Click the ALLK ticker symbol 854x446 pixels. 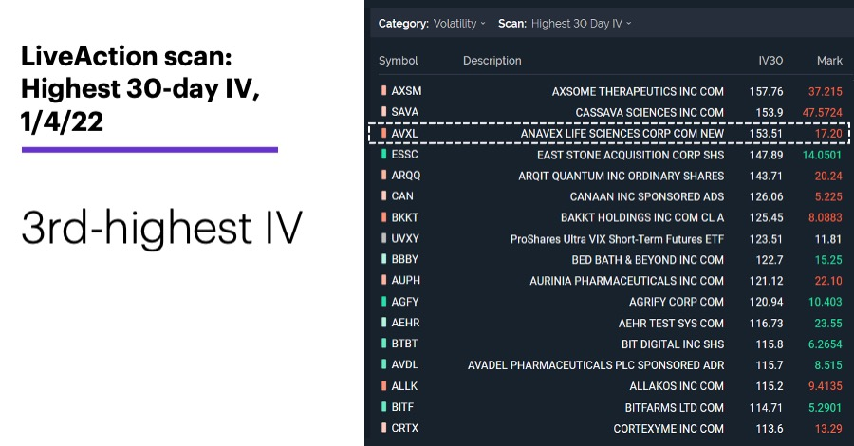[404, 386]
